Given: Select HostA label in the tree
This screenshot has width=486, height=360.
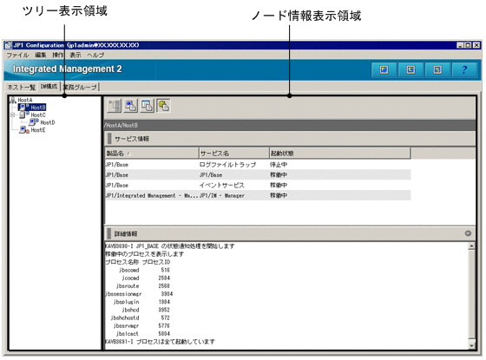Looking at the screenshot, I should point(25,100).
